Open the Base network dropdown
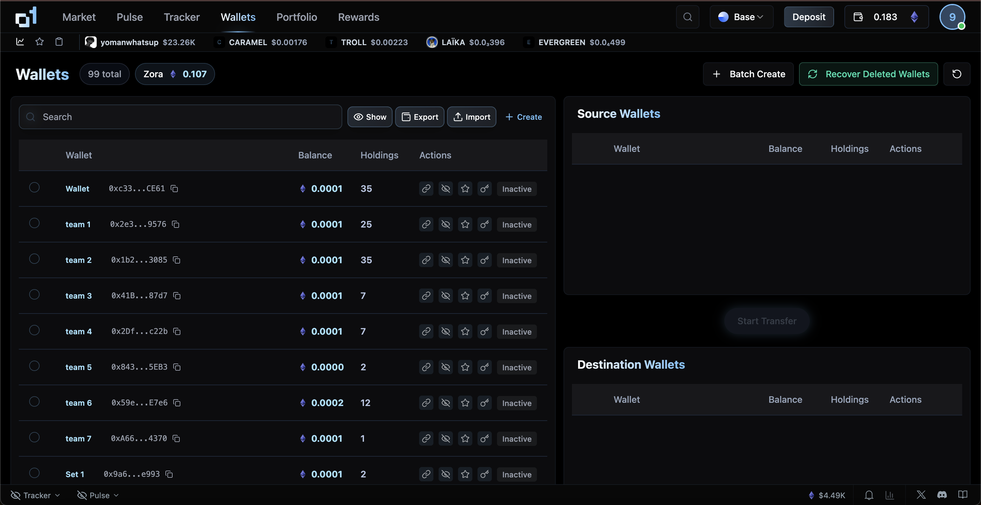Screen dimensions: 981x505 click(x=741, y=17)
